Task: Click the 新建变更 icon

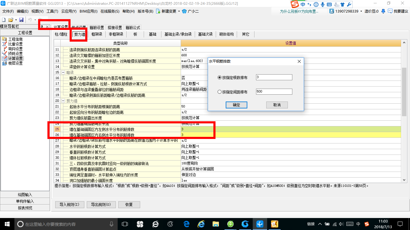Action: pos(158,11)
